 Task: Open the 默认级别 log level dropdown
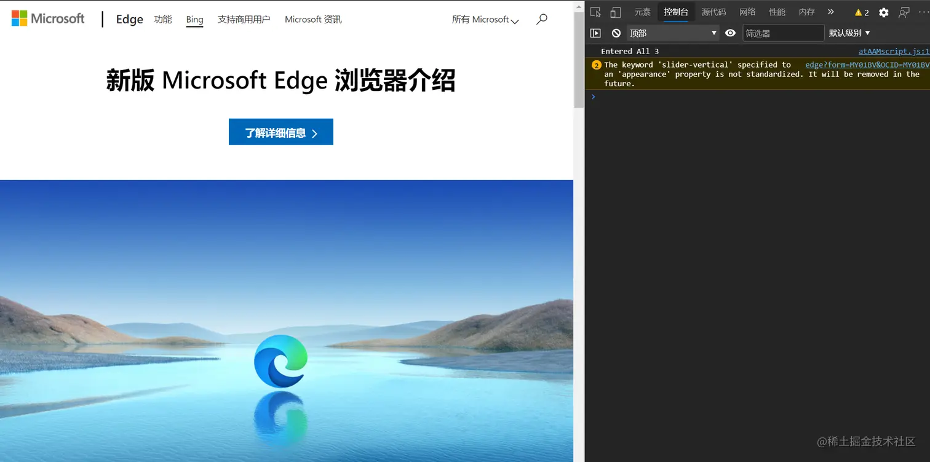tap(849, 33)
